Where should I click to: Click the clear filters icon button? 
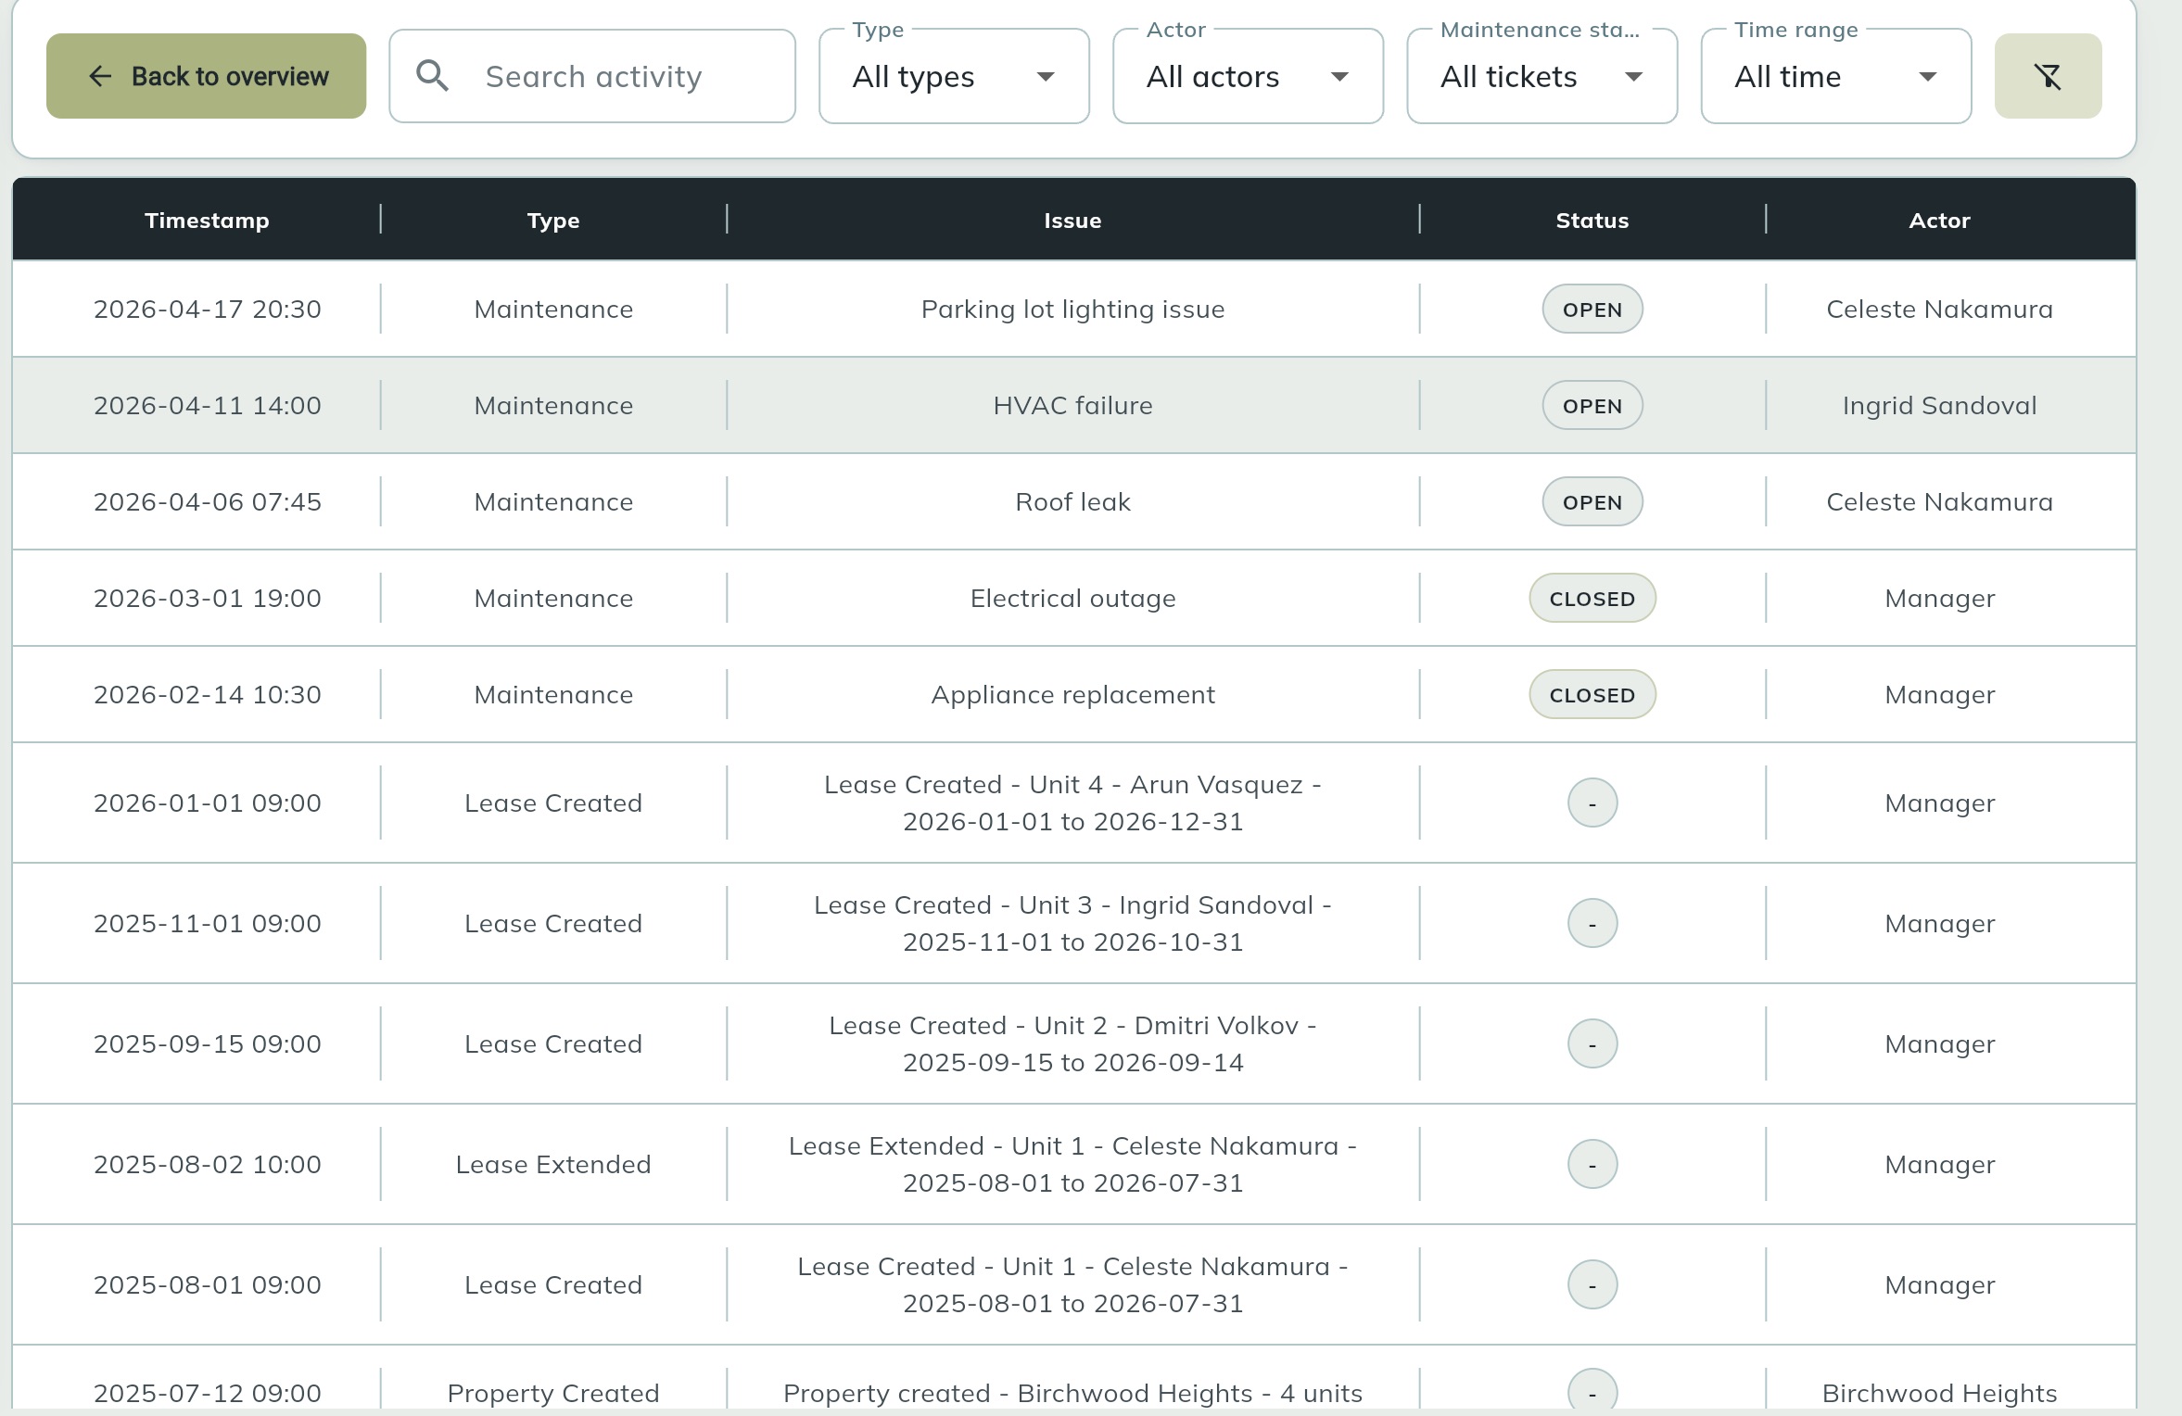pyautogui.click(x=2048, y=76)
